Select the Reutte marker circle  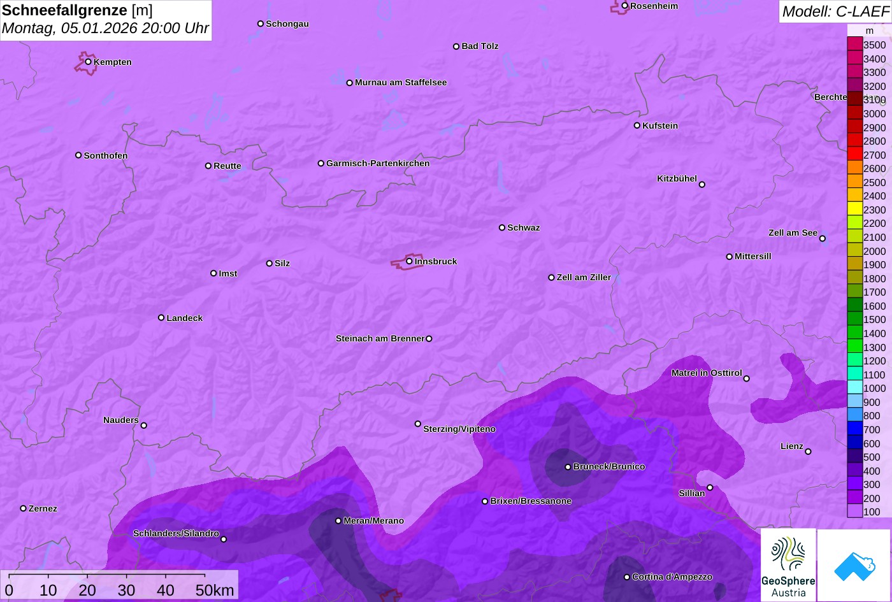tap(208, 166)
